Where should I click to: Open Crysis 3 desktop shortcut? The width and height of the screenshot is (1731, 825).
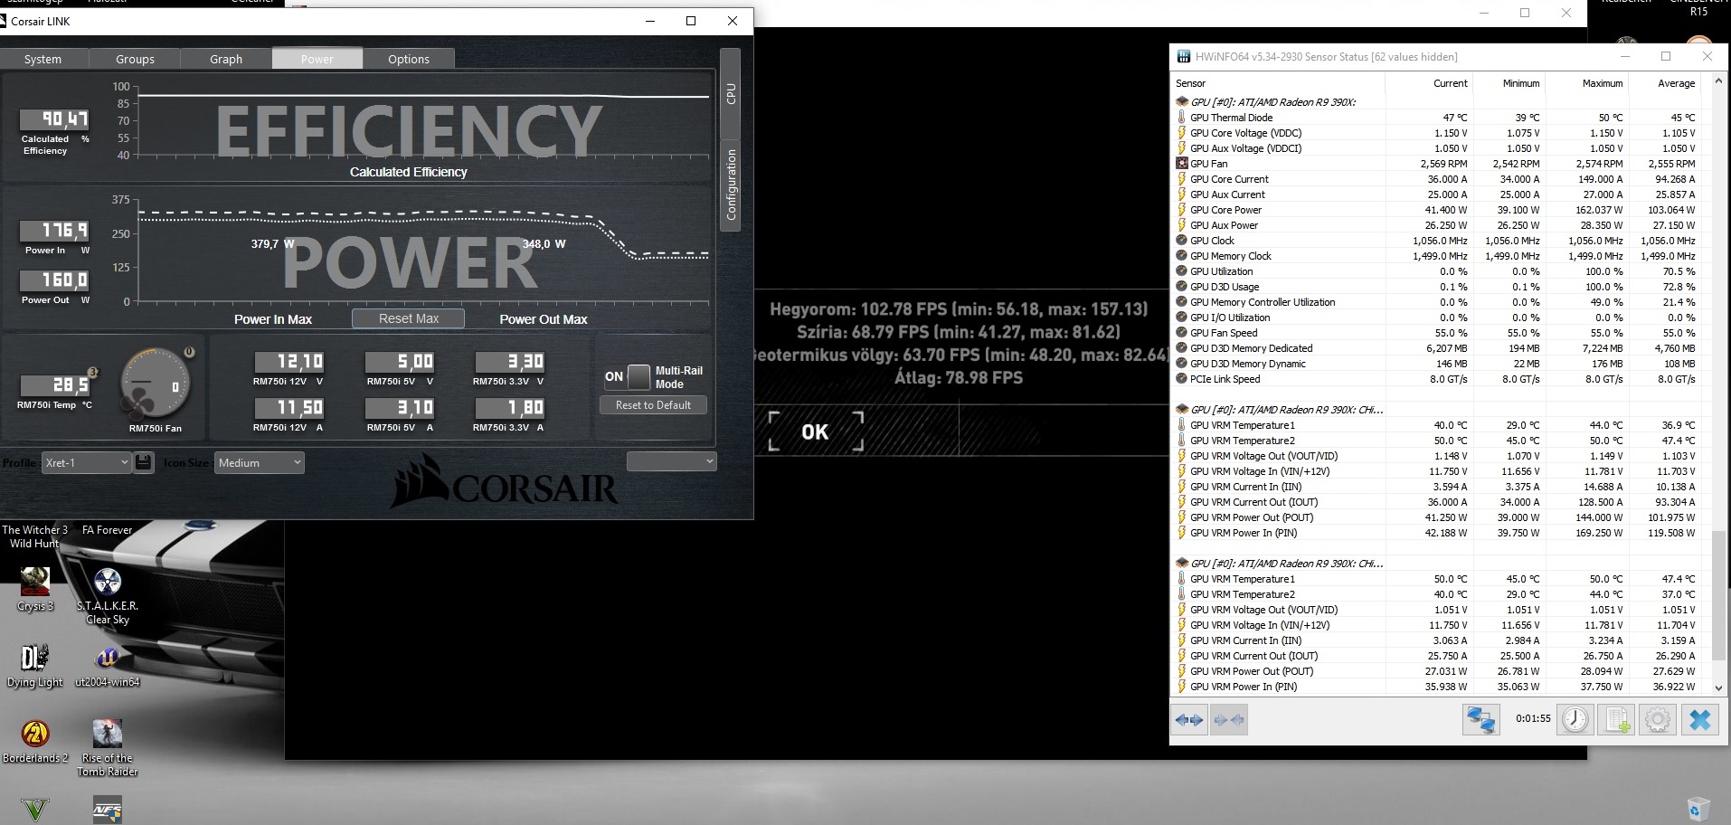(x=34, y=590)
